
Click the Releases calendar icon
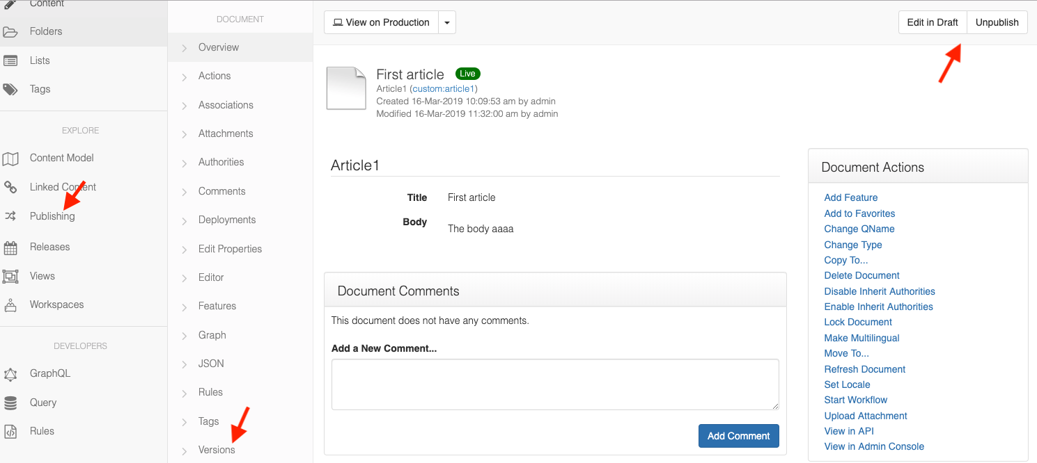tap(10, 247)
